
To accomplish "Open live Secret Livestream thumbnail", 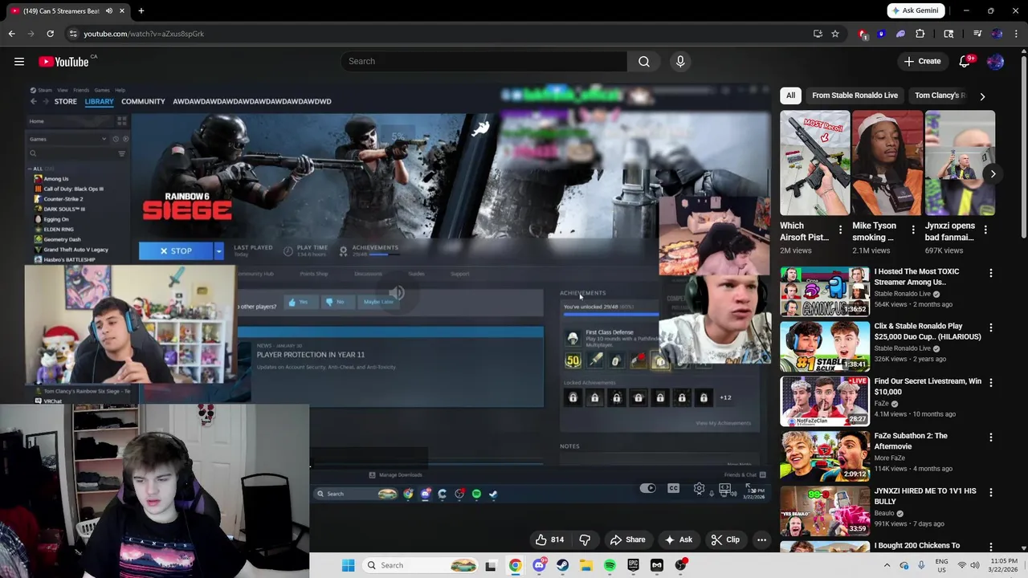I will click(824, 400).
